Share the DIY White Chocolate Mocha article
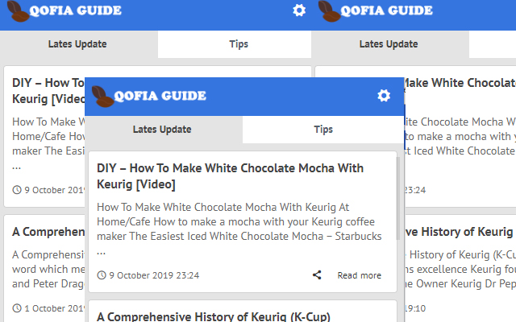 click(x=317, y=275)
